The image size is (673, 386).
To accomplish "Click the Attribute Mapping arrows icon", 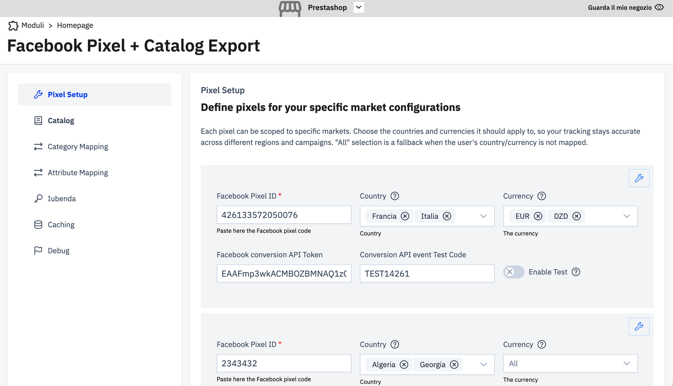I will tap(38, 173).
